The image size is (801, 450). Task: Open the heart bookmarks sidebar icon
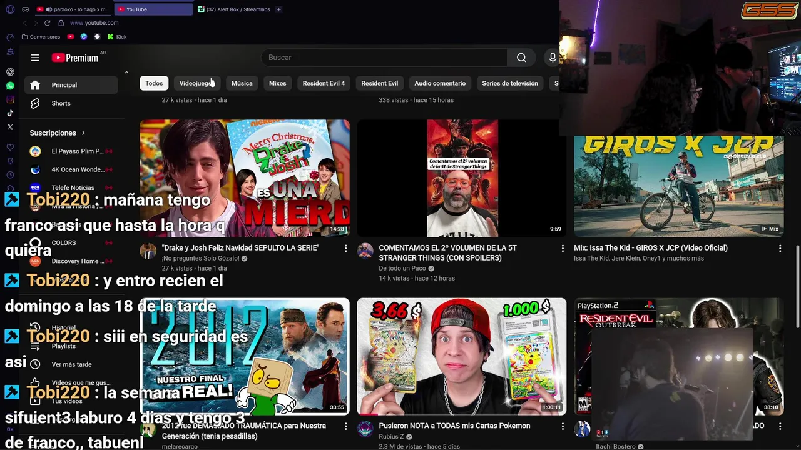(x=10, y=147)
